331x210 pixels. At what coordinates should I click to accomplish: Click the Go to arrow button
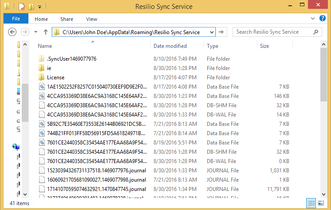221,32
